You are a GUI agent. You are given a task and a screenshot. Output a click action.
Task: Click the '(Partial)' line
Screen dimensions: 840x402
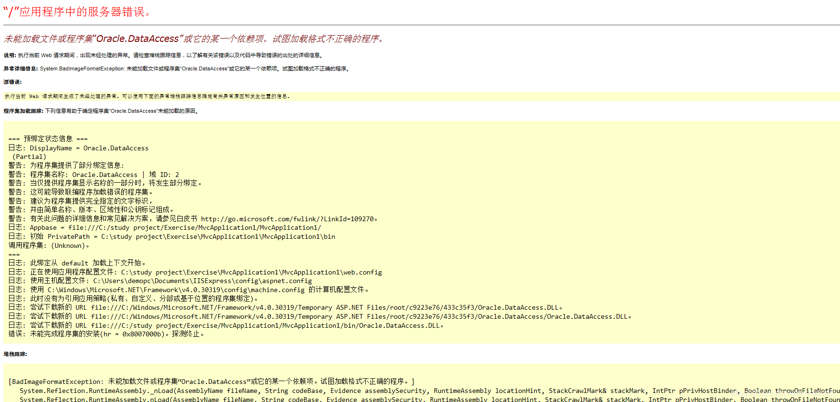29,157
